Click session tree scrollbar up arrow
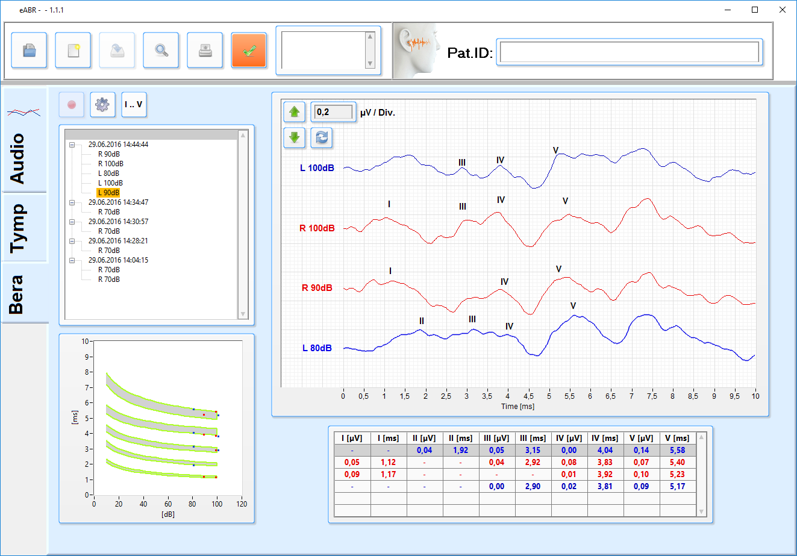797x556 pixels. pyautogui.click(x=243, y=135)
